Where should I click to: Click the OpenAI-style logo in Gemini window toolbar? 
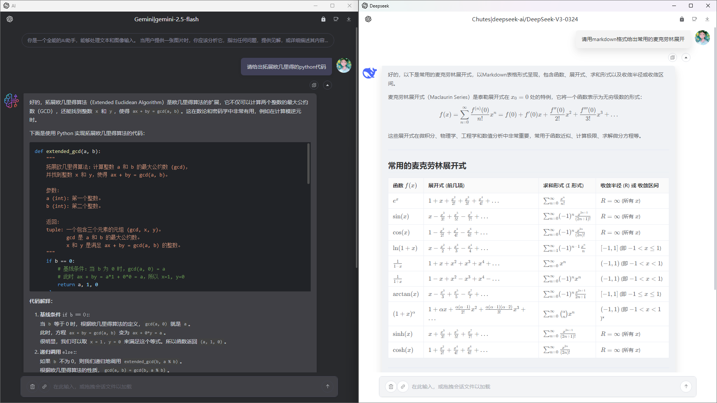click(10, 19)
